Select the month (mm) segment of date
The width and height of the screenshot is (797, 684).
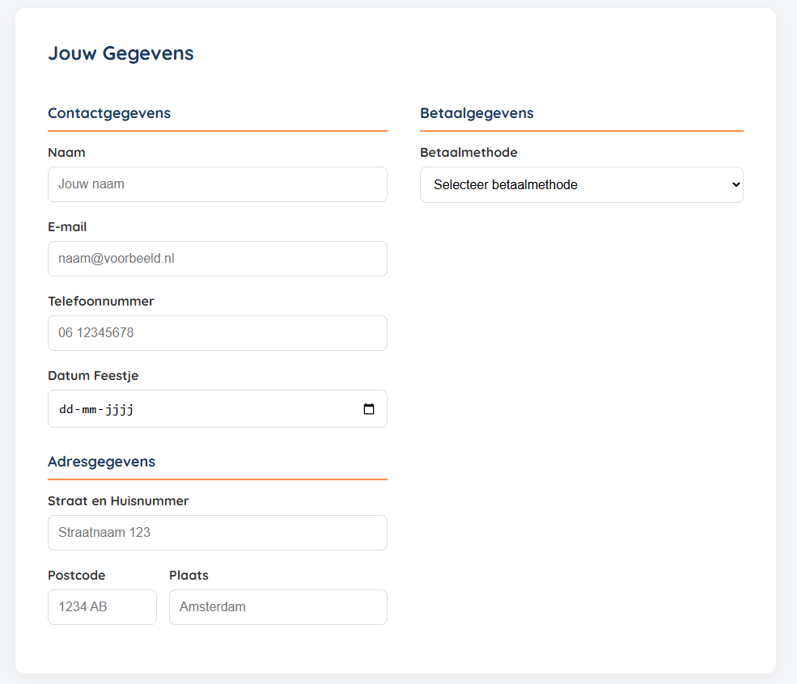tap(89, 409)
